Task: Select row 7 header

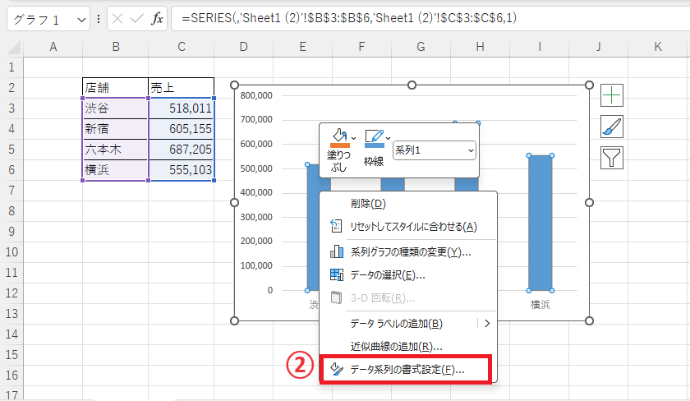Action: click(x=11, y=191)
